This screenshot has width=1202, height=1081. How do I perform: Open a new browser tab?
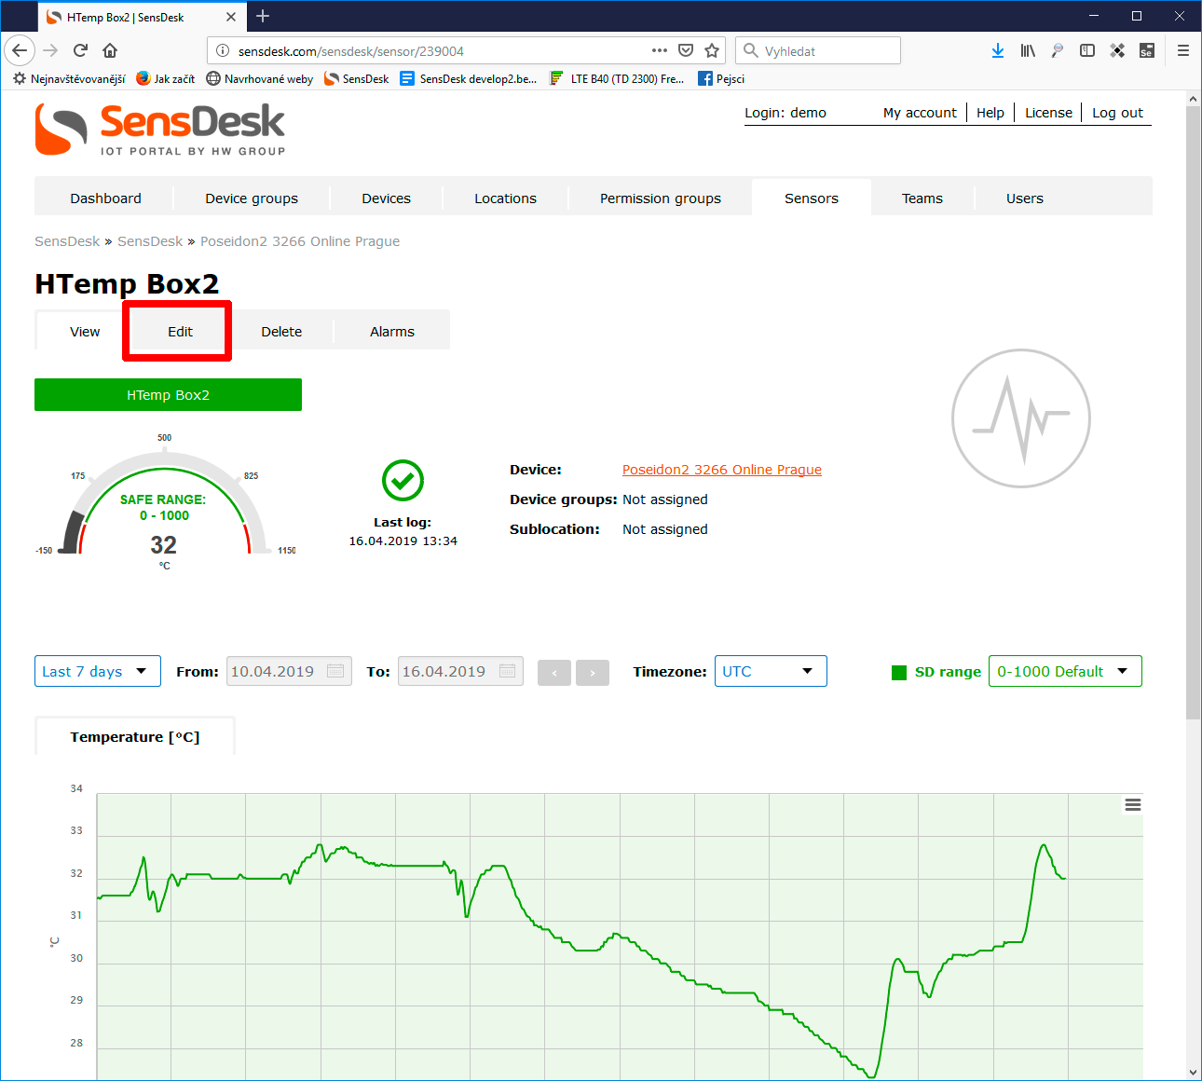point(263,16)
